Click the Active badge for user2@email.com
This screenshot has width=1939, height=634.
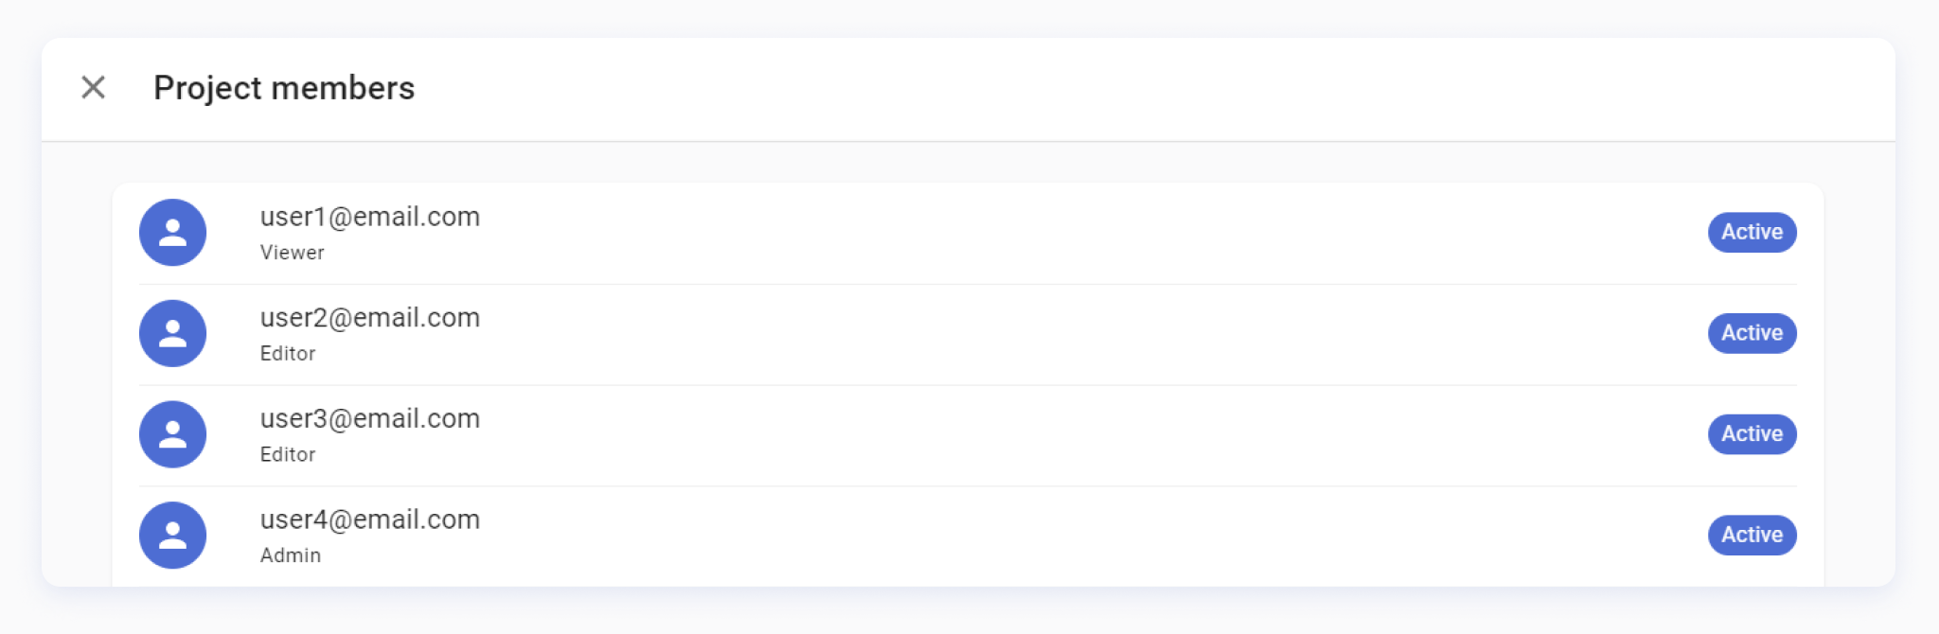point(1752,333)
